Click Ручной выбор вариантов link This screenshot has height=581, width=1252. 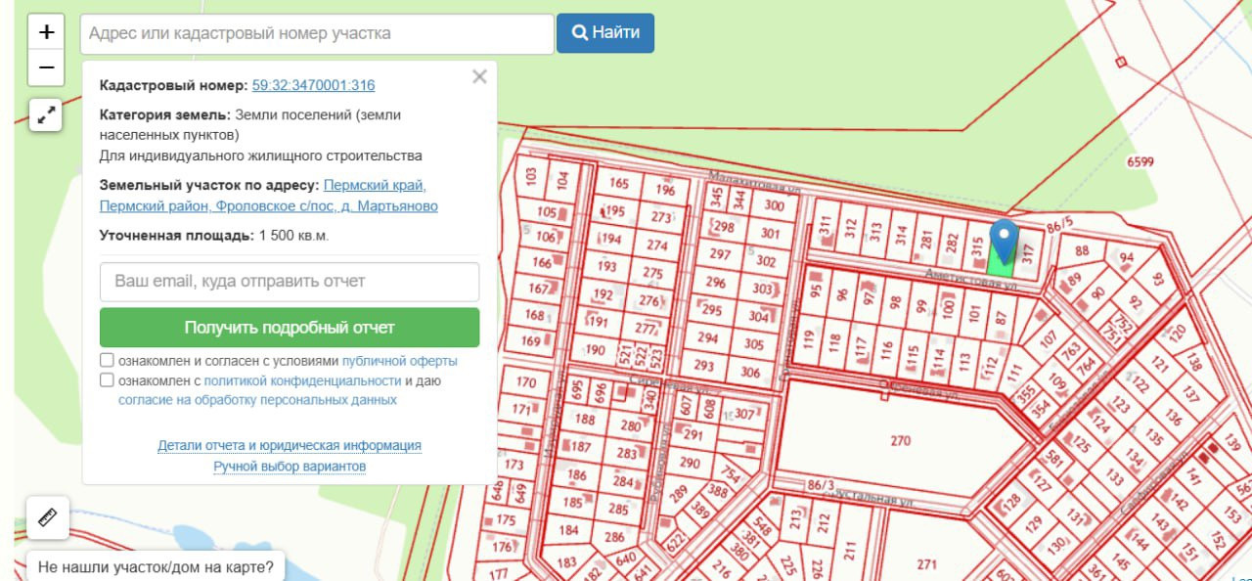point(290,467)
